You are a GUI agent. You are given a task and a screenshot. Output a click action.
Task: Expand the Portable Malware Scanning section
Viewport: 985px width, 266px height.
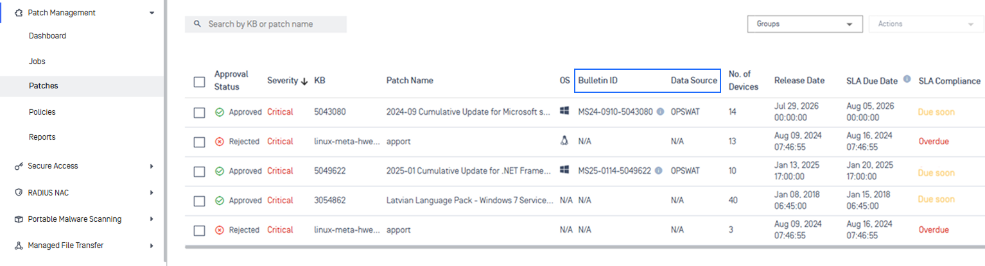pyautogui.click(x=152, y=219)
